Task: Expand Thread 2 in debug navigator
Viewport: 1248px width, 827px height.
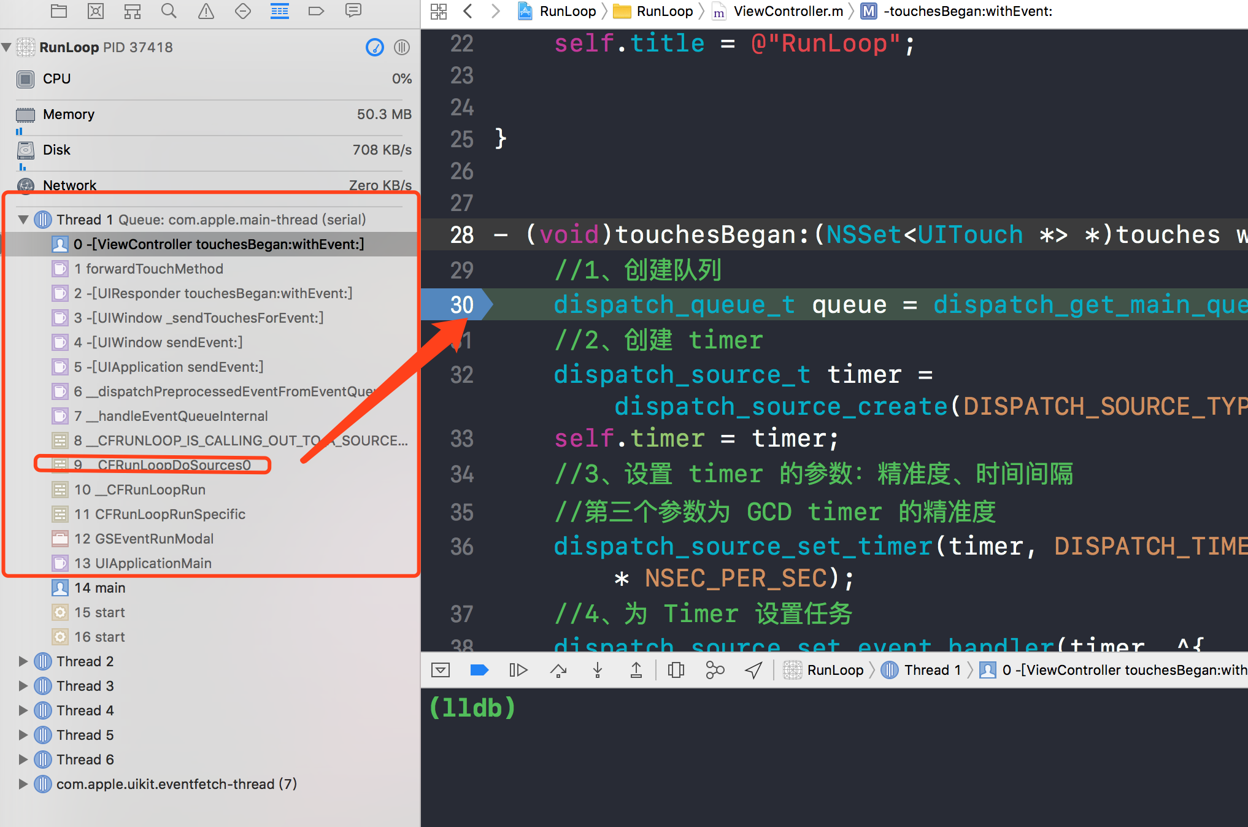Action: coord(23,661)
